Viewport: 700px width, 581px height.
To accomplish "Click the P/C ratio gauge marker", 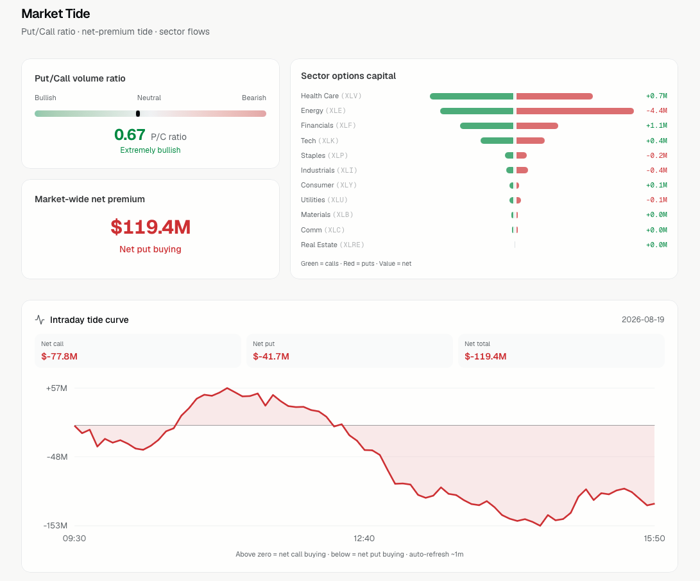I will pos(138,114).
